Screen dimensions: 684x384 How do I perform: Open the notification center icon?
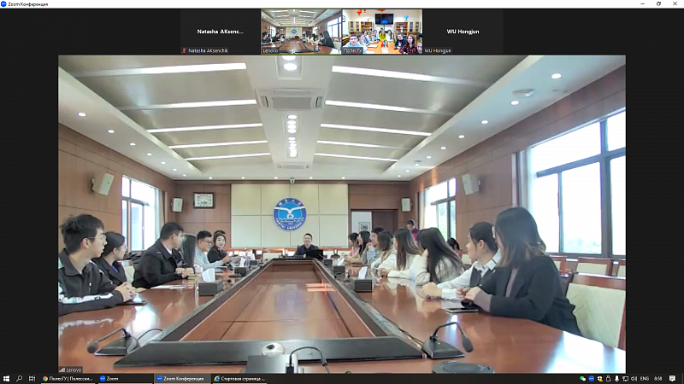coord(672,378)
